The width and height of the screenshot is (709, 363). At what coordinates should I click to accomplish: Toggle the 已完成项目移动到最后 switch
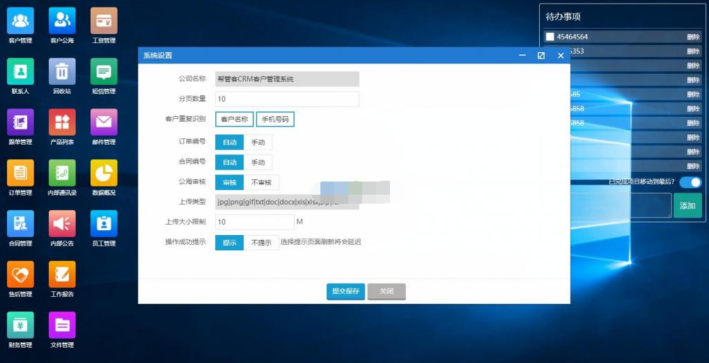pyautogui.click(x=690, y=182)
